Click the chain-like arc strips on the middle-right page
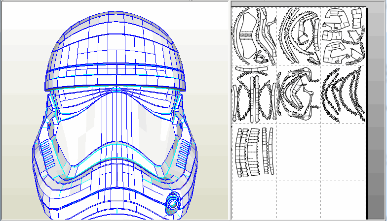387x221 pixels. point(344,94)
